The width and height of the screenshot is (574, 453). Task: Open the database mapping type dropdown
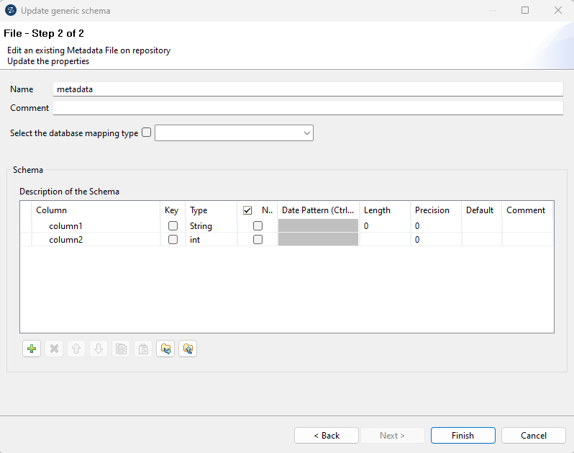click(234, 133)
